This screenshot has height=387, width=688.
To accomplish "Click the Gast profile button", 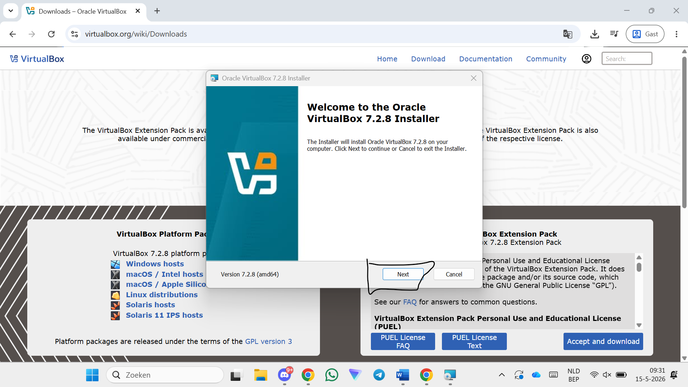I will click(645, 34).
